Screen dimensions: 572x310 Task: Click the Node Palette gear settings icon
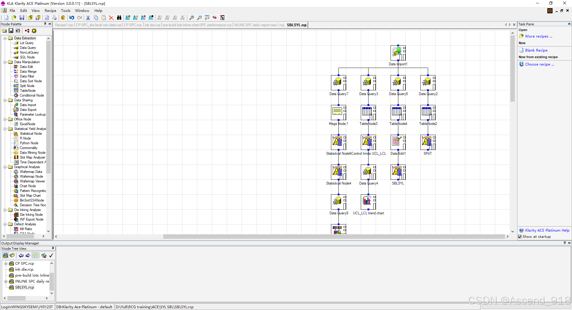(34, 31)
